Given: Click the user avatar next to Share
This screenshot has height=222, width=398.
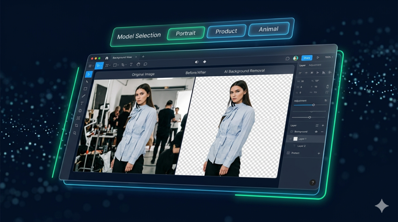Looking at the screenshot, I should click(295, 58).
